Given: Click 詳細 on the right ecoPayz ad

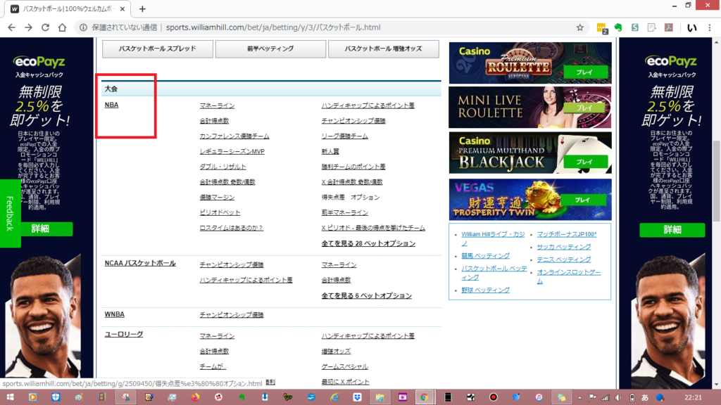Looking at the screenshot, I should click(672, 230).
